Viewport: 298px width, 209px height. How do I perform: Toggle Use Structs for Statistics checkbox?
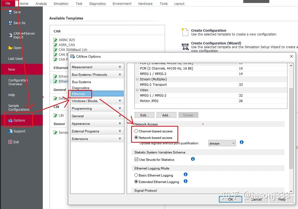(x=136, y=159)
